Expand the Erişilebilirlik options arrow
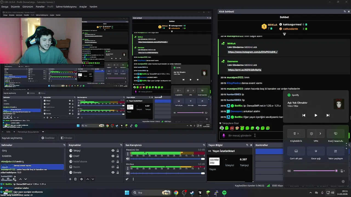 298,134
